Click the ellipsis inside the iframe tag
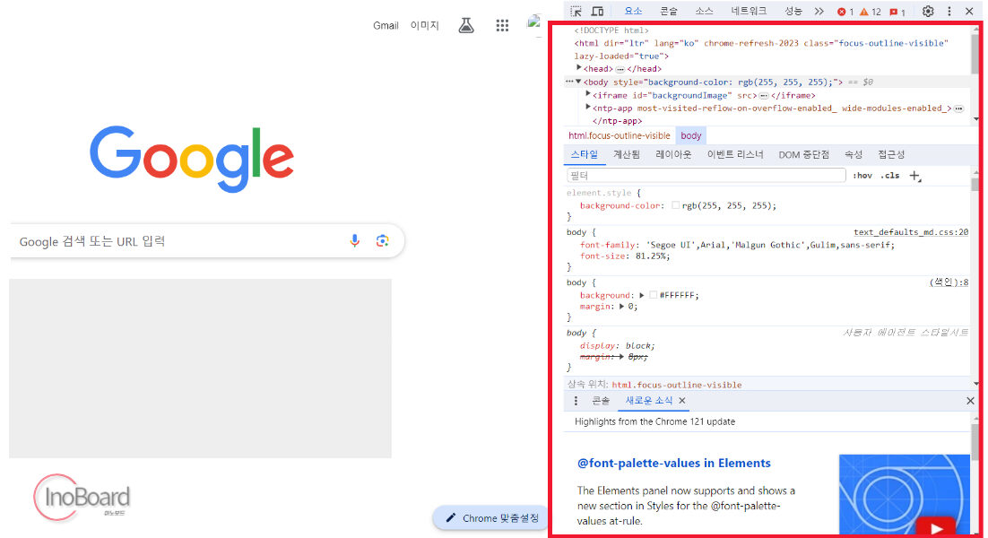Viewport: 988px width, 538px height. (764, 96)
